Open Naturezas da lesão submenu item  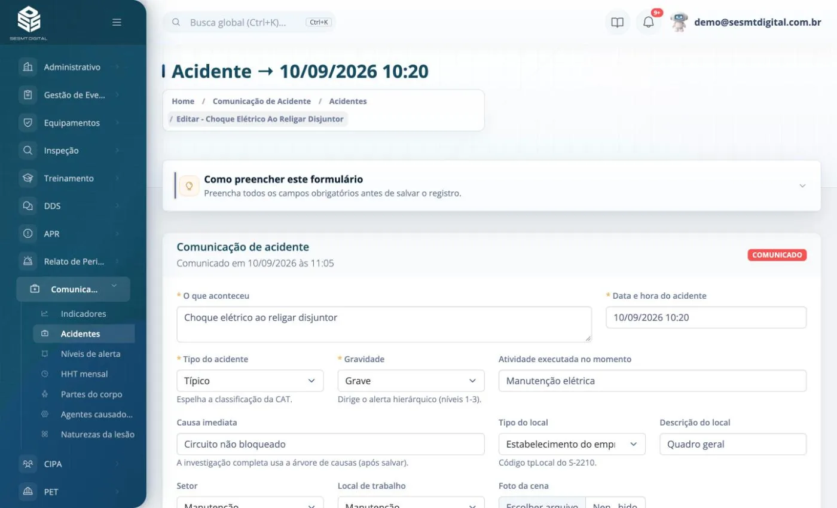click(84, 434)
